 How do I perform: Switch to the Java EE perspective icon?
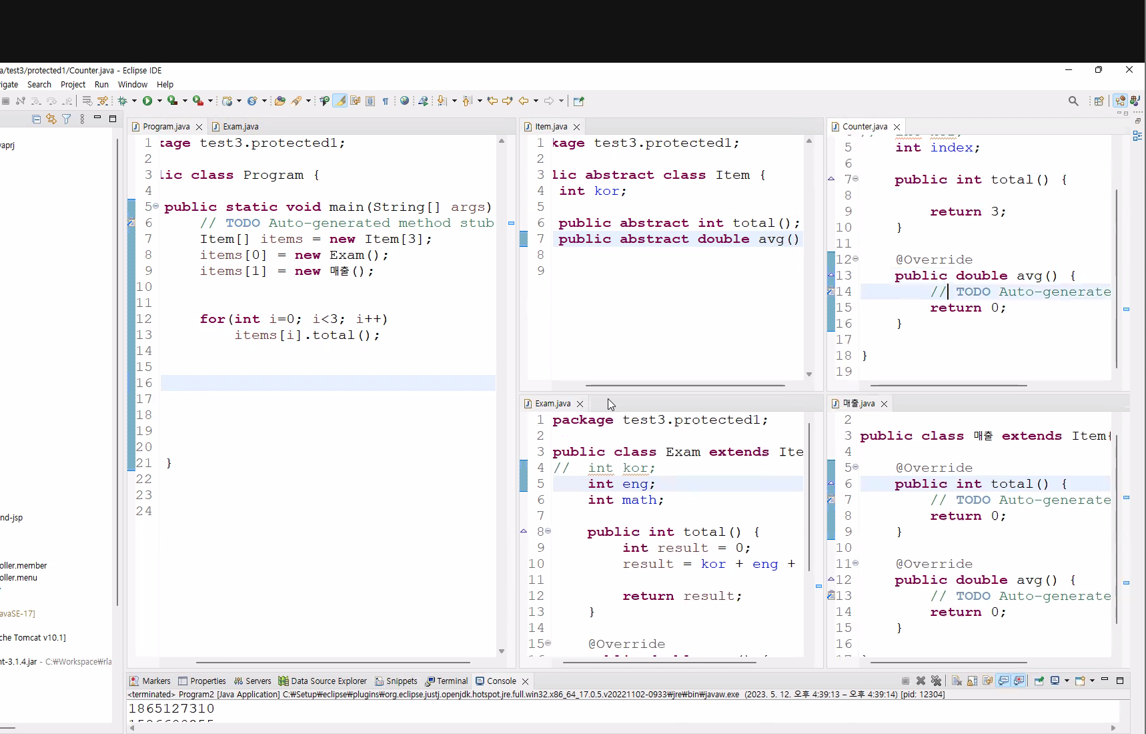tap(1120, 101)
